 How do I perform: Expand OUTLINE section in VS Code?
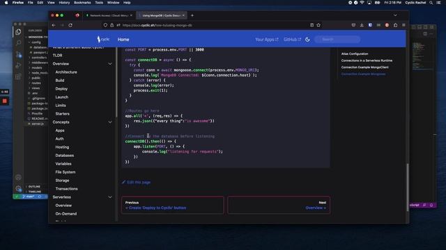click(x=34, y=187)
